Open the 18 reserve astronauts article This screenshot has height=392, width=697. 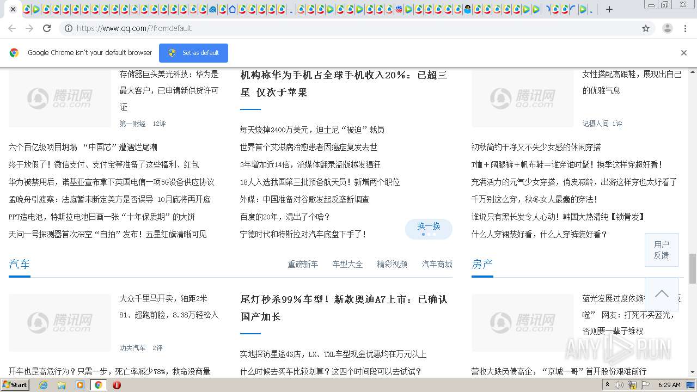coord(320,182)
